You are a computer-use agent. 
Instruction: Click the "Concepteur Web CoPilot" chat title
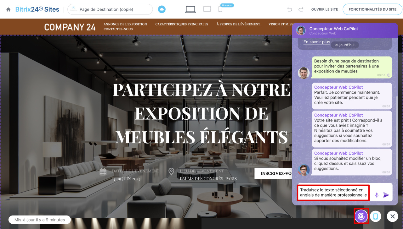point(334,29)
